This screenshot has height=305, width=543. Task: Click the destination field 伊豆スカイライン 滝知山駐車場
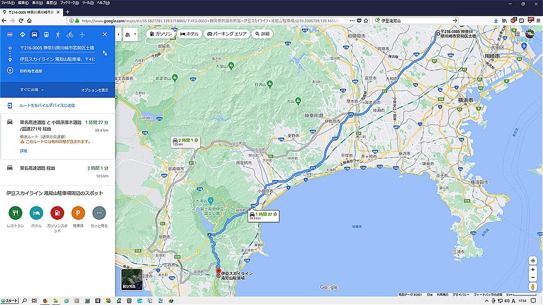(57, 59)
